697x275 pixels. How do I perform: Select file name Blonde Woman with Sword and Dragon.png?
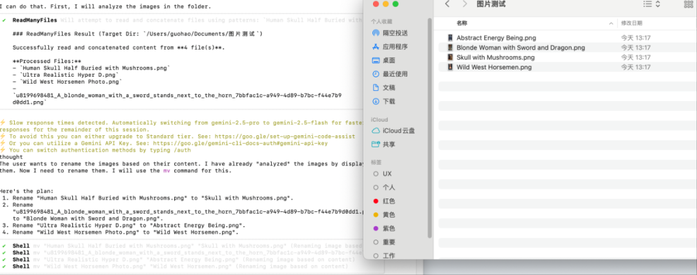click(x=521, y=48)
